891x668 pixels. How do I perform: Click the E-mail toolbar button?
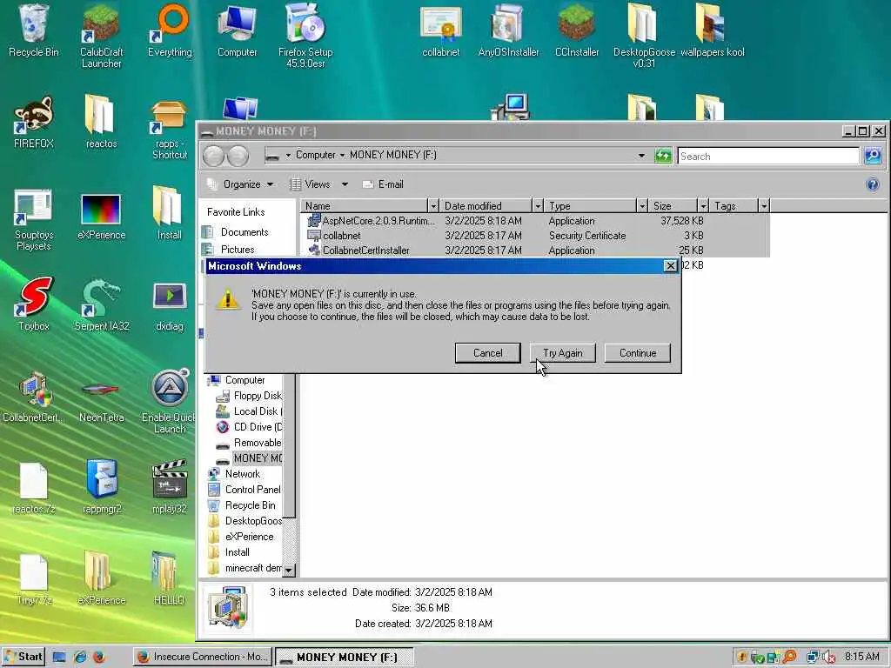click(x=383, y=184)
